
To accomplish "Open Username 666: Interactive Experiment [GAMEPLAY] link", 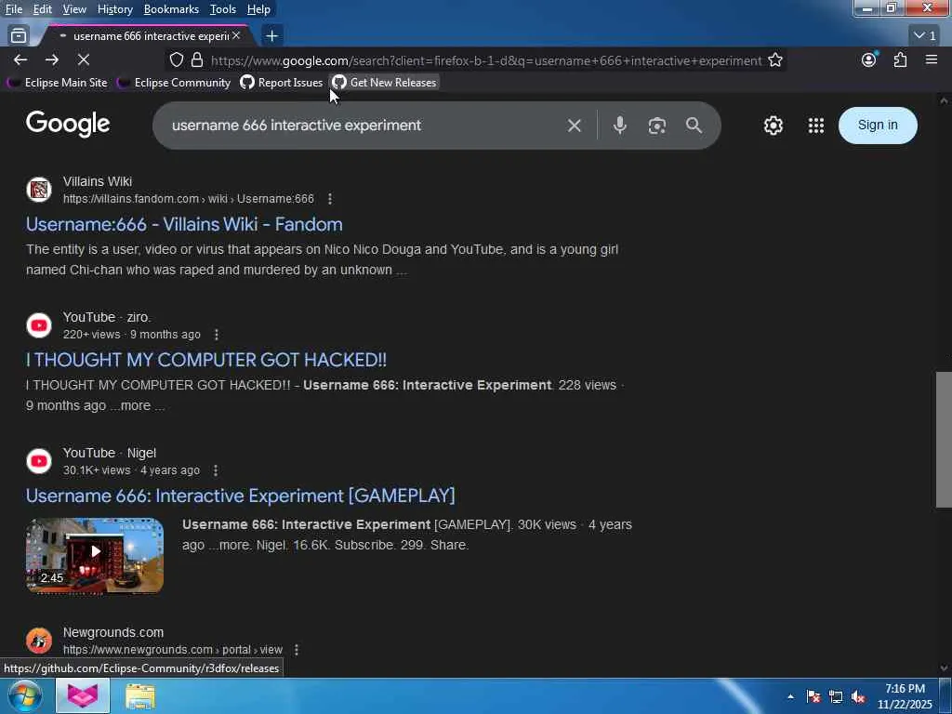I will coord(241,496).
